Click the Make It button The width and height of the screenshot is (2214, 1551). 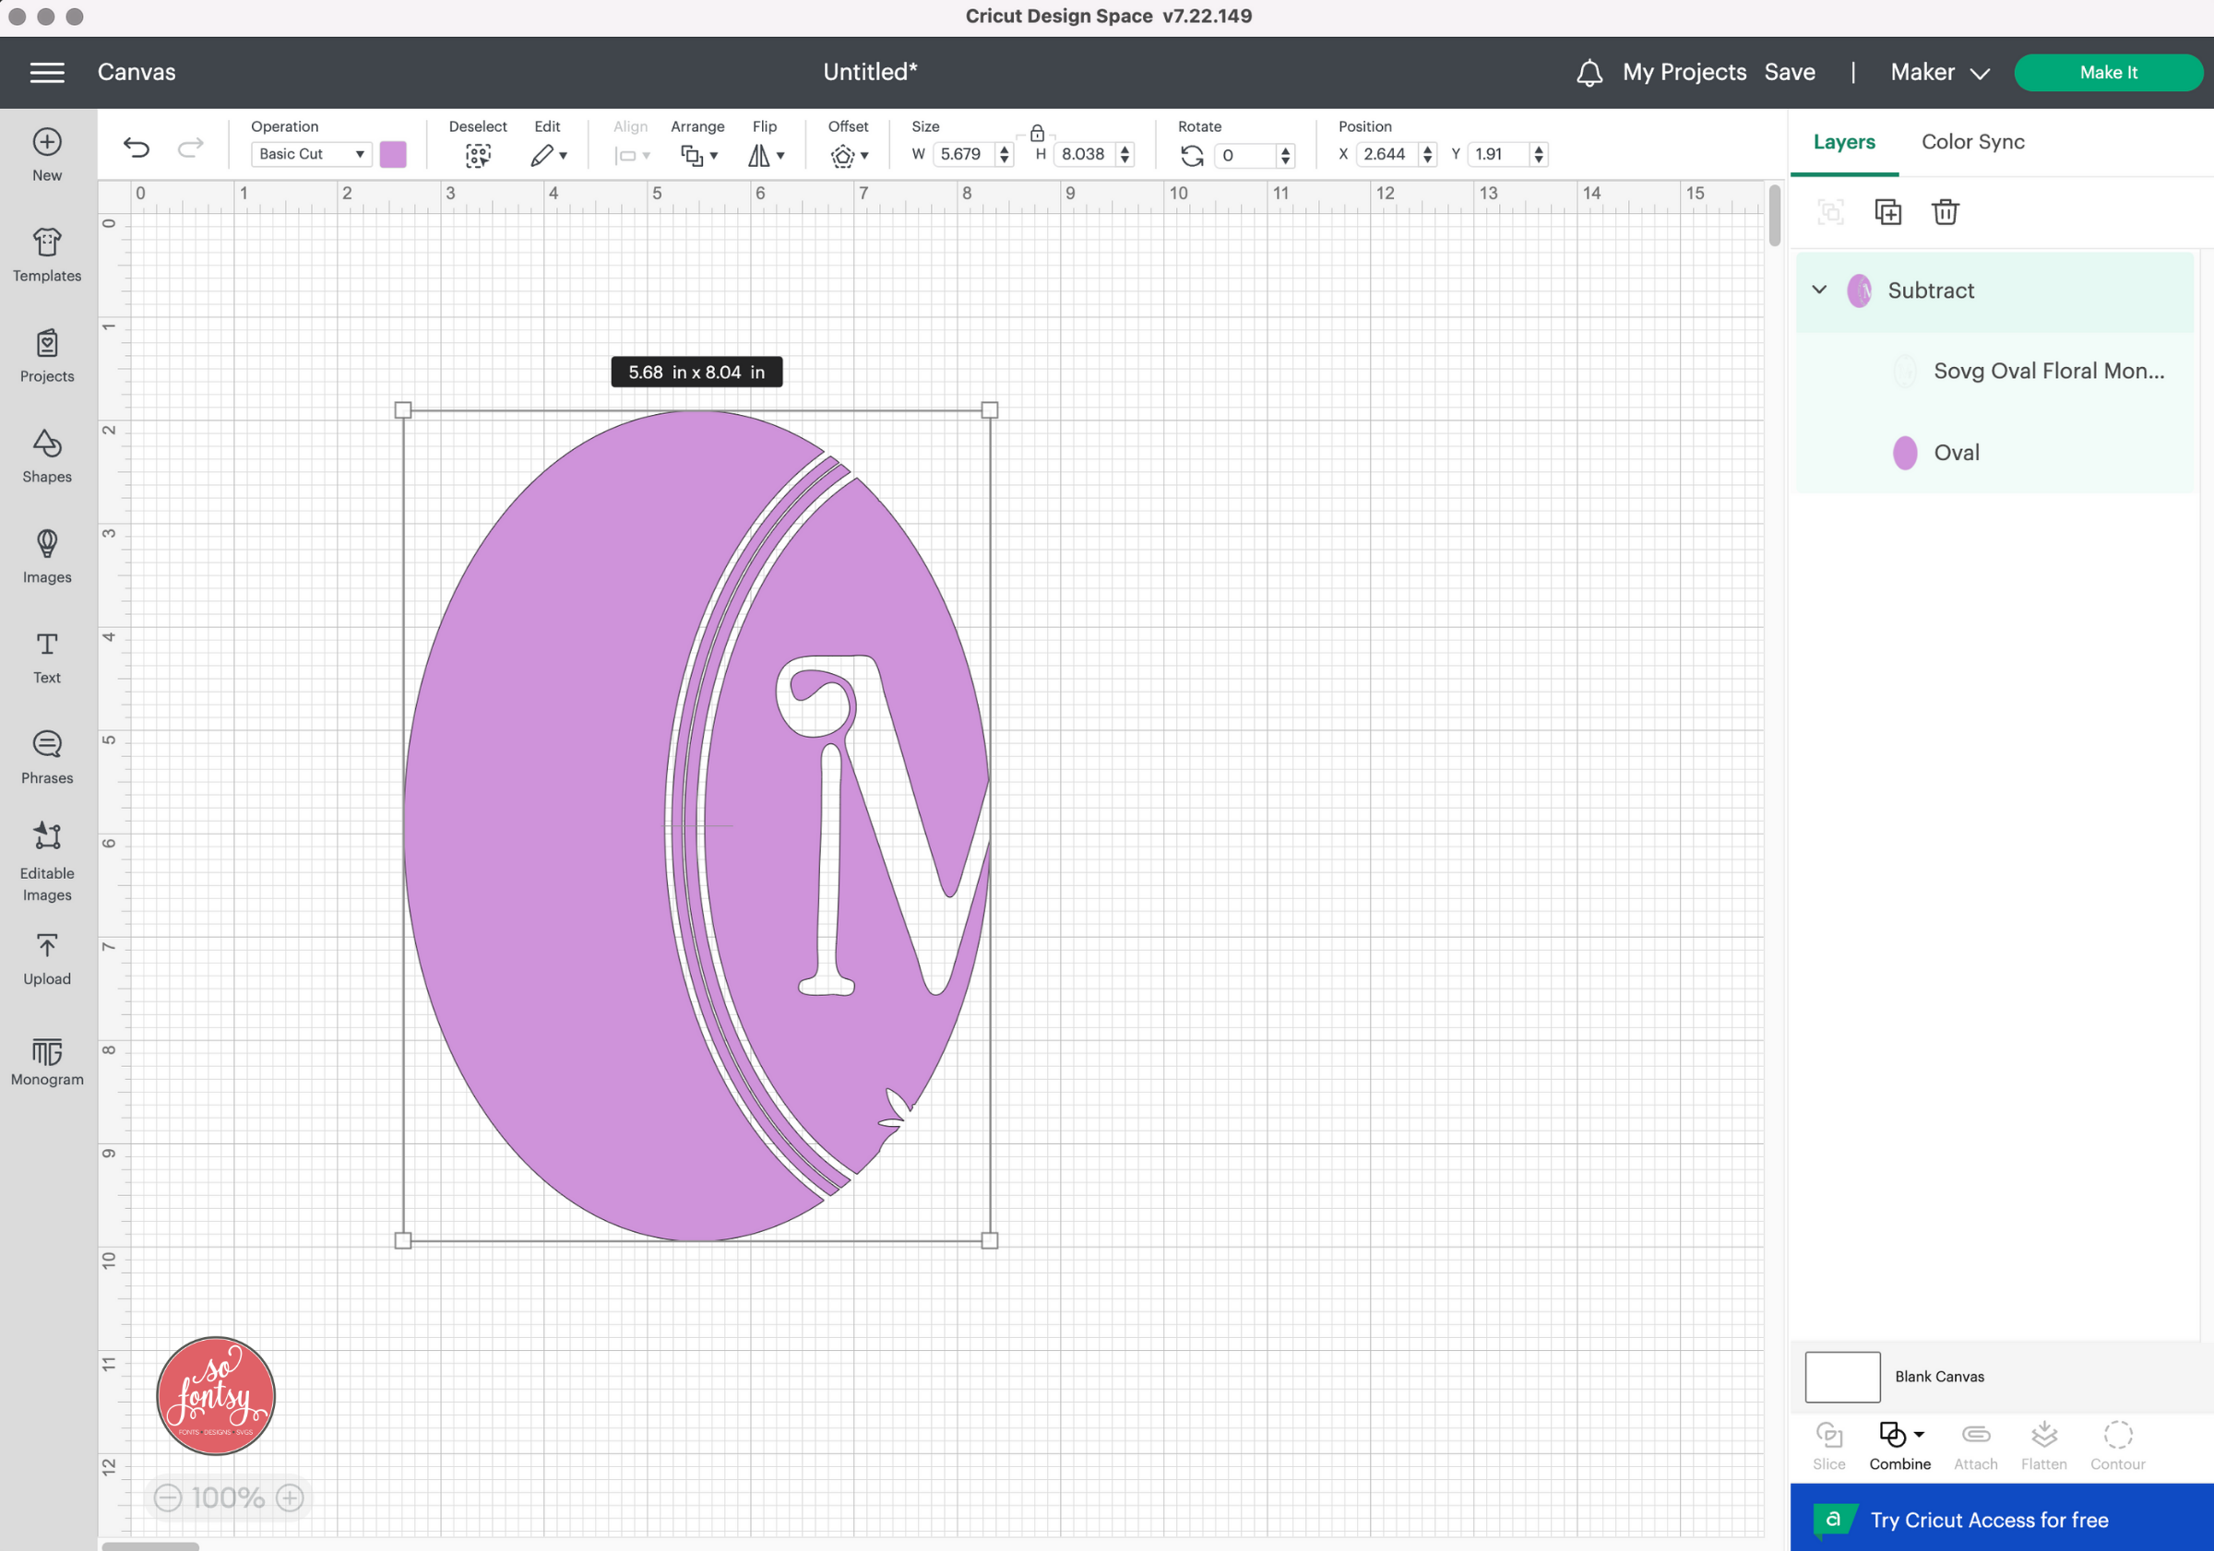[x=2108, y=72]
